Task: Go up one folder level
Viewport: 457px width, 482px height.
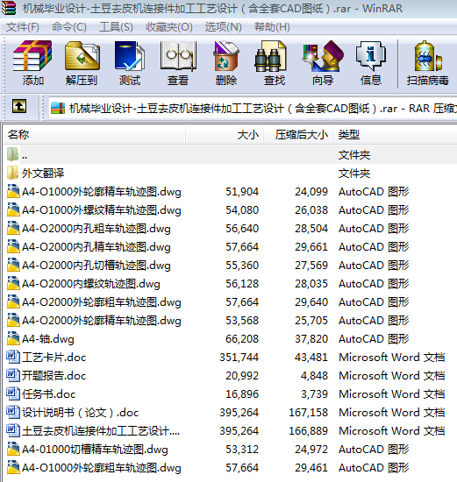Action: pos(19,107)
